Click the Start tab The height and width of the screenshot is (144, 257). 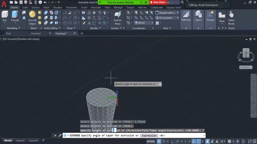click(8, 34)
